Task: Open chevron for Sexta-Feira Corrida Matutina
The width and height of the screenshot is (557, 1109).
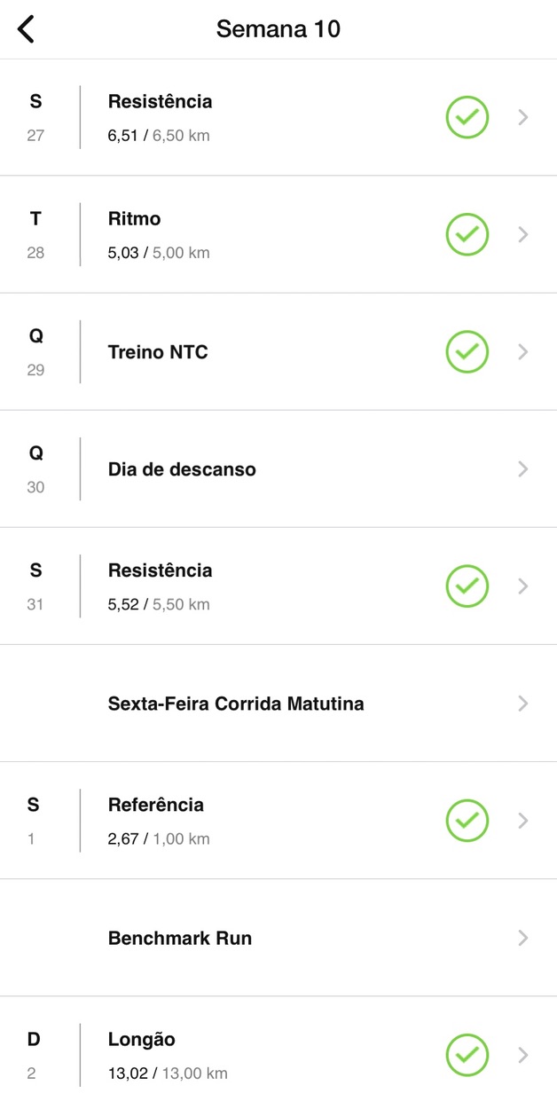Action: [x=523, y=703]
